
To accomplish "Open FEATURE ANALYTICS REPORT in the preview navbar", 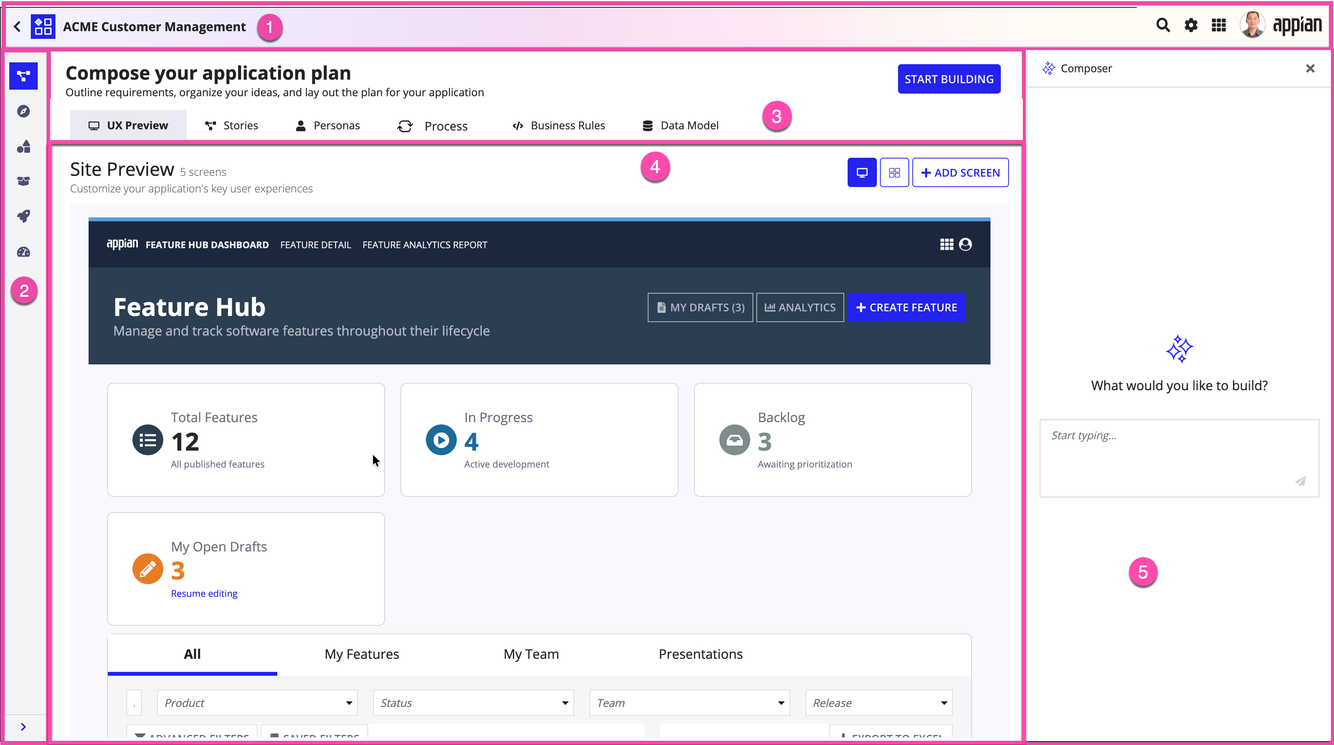I will tap(425, 245).
